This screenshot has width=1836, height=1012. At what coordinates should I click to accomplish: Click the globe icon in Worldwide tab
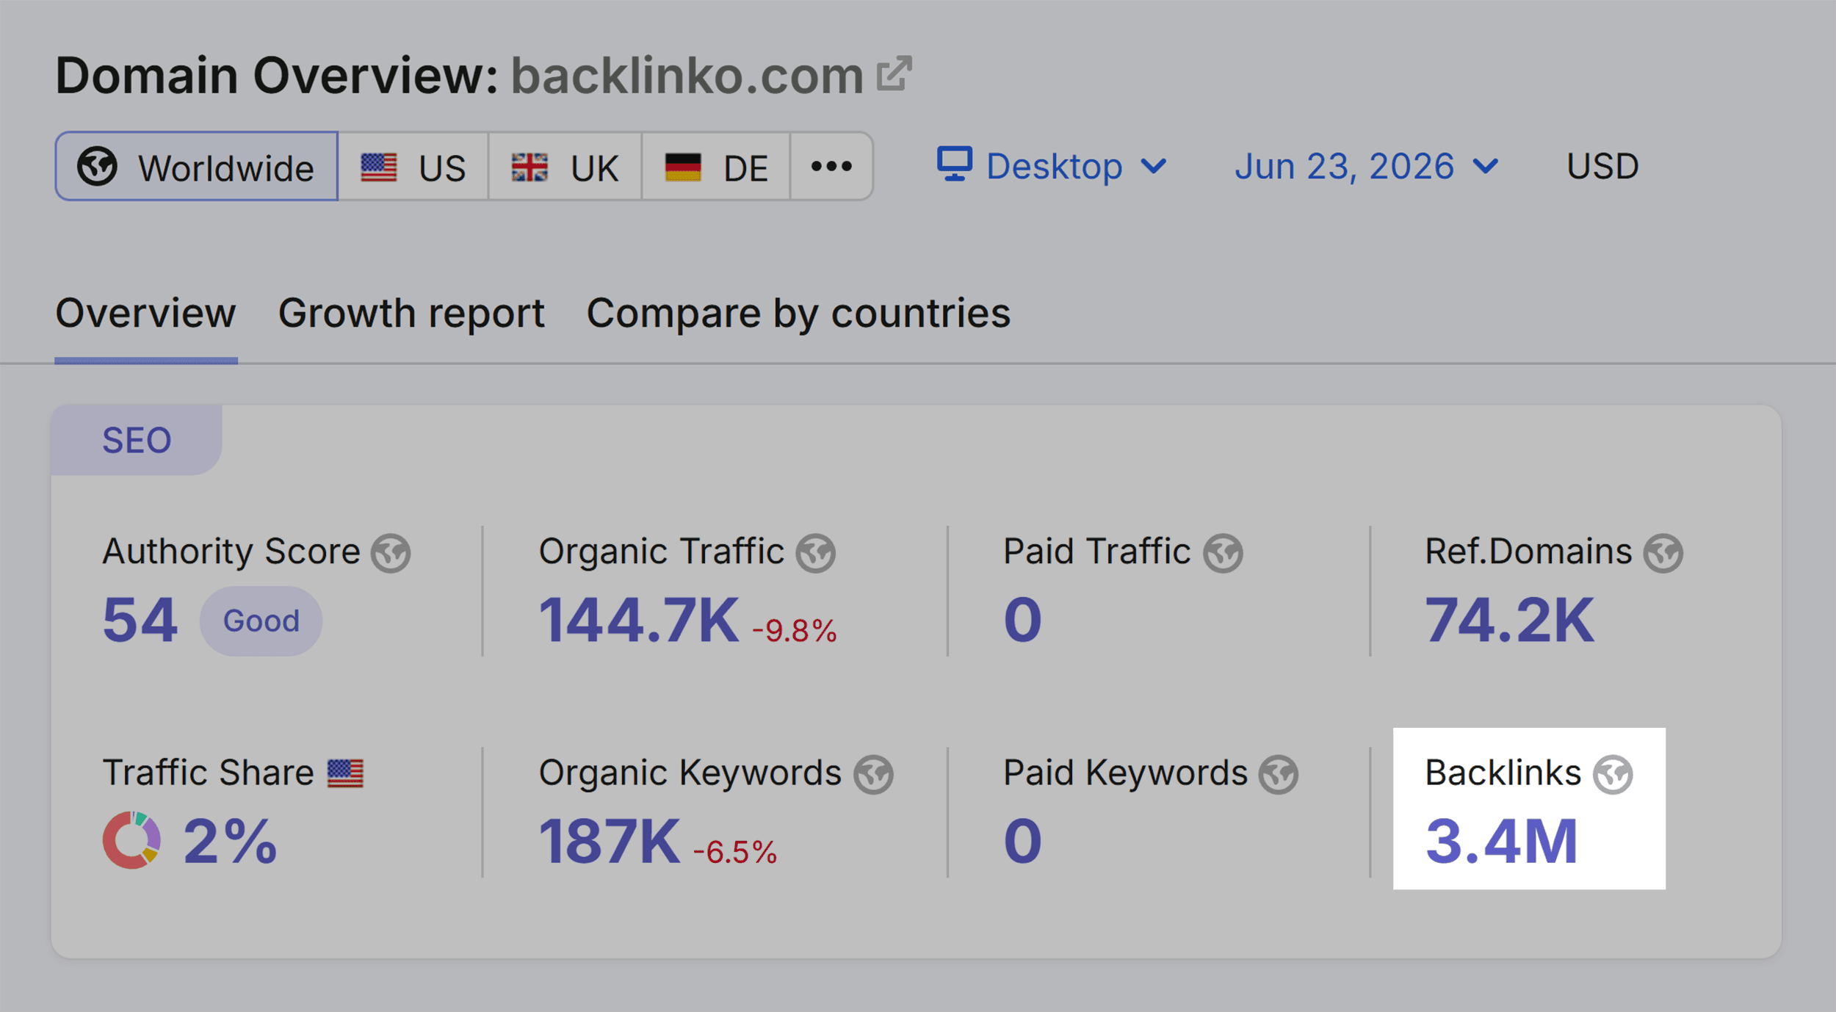click(97, 166)
